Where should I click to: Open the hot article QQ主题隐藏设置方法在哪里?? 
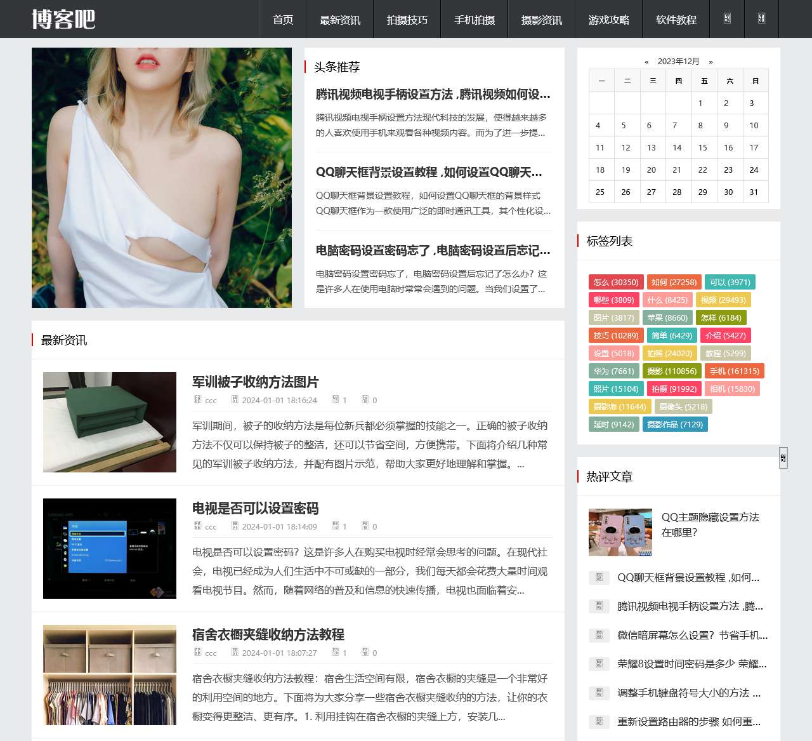[710, 525]
